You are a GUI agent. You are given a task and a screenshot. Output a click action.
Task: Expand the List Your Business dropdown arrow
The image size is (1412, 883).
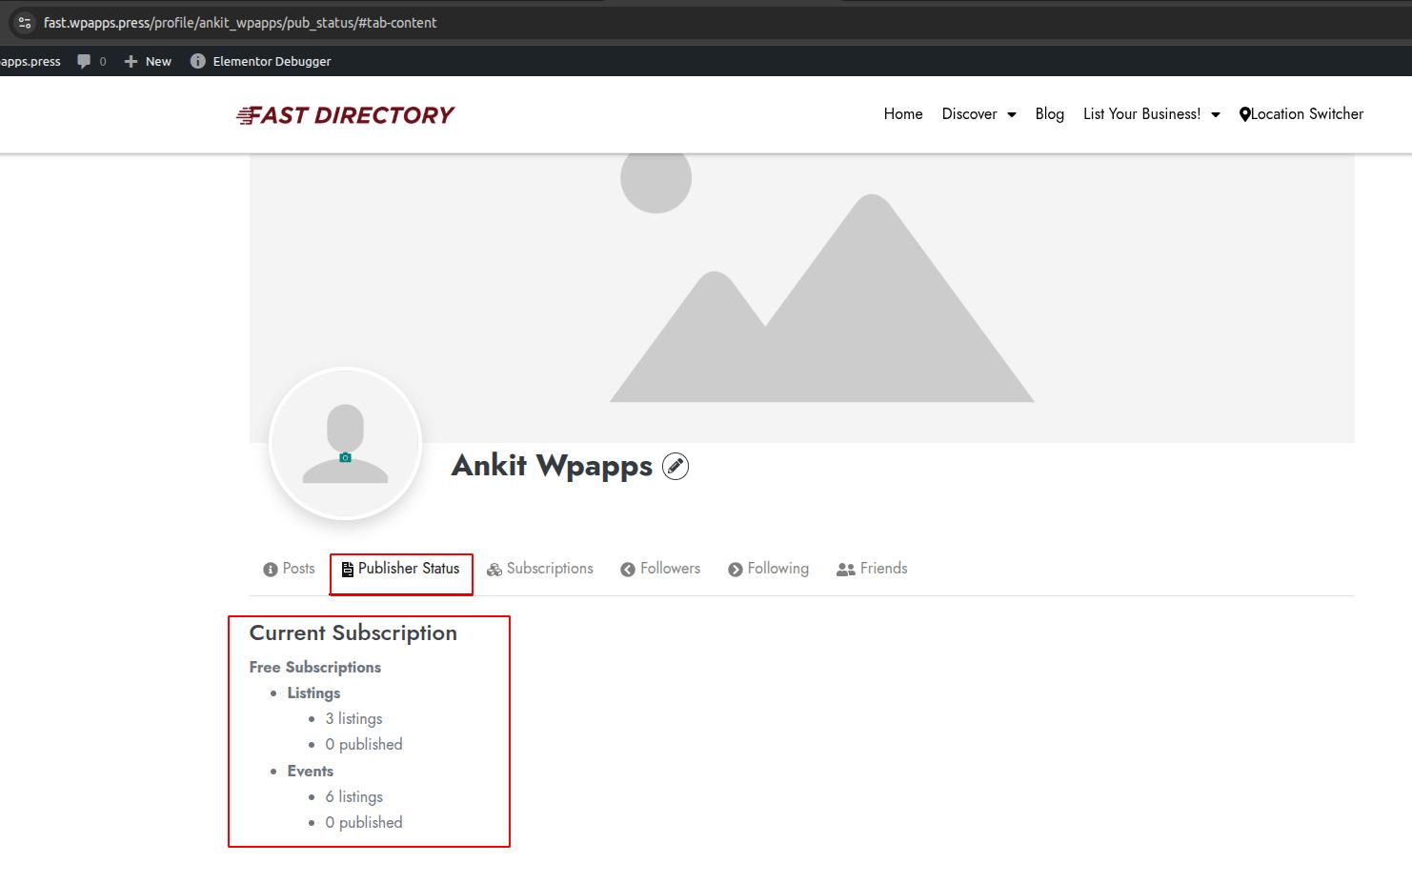tap(1216, 114)
